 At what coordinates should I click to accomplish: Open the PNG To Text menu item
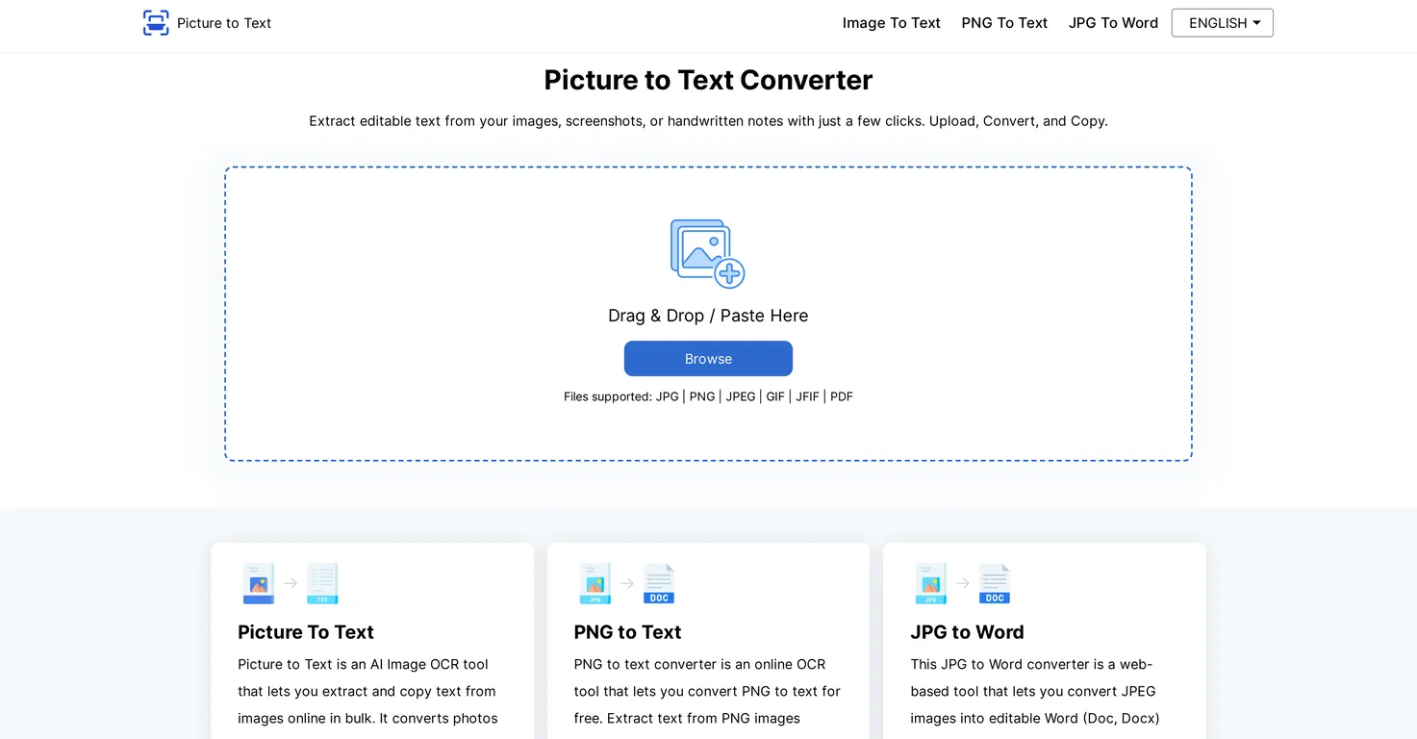coord(1004,23)
